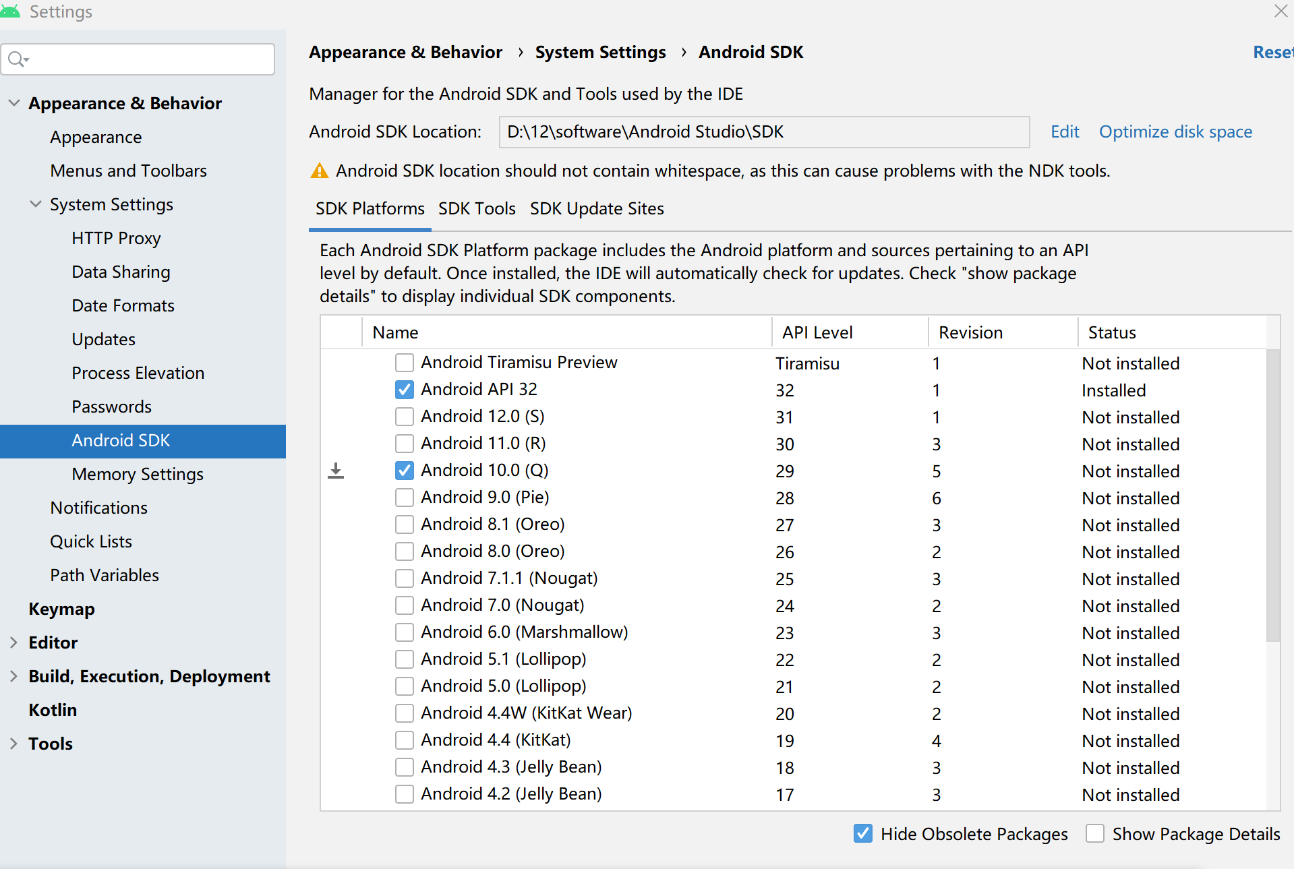Click the Name column header
The height and width of the screenshot is (869, 1294).
pyautogui.click(x=567, y=332)
